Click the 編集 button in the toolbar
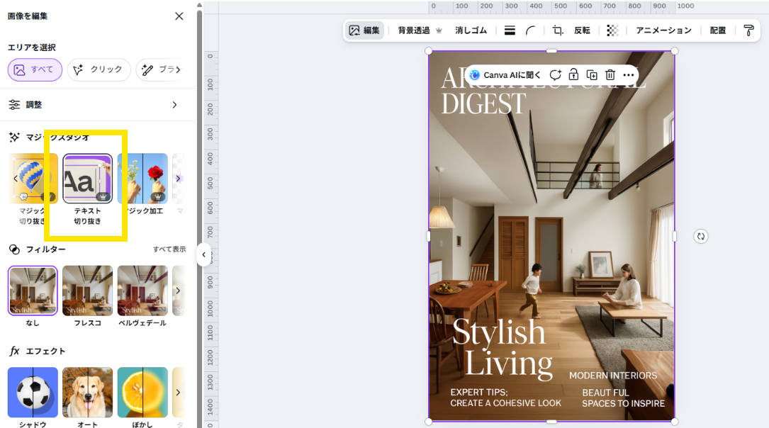Viewport: 769px width, 428px height. click(x=364, y=30)
